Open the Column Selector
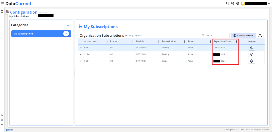Screen dimensions: 272x132 [243, 36]
